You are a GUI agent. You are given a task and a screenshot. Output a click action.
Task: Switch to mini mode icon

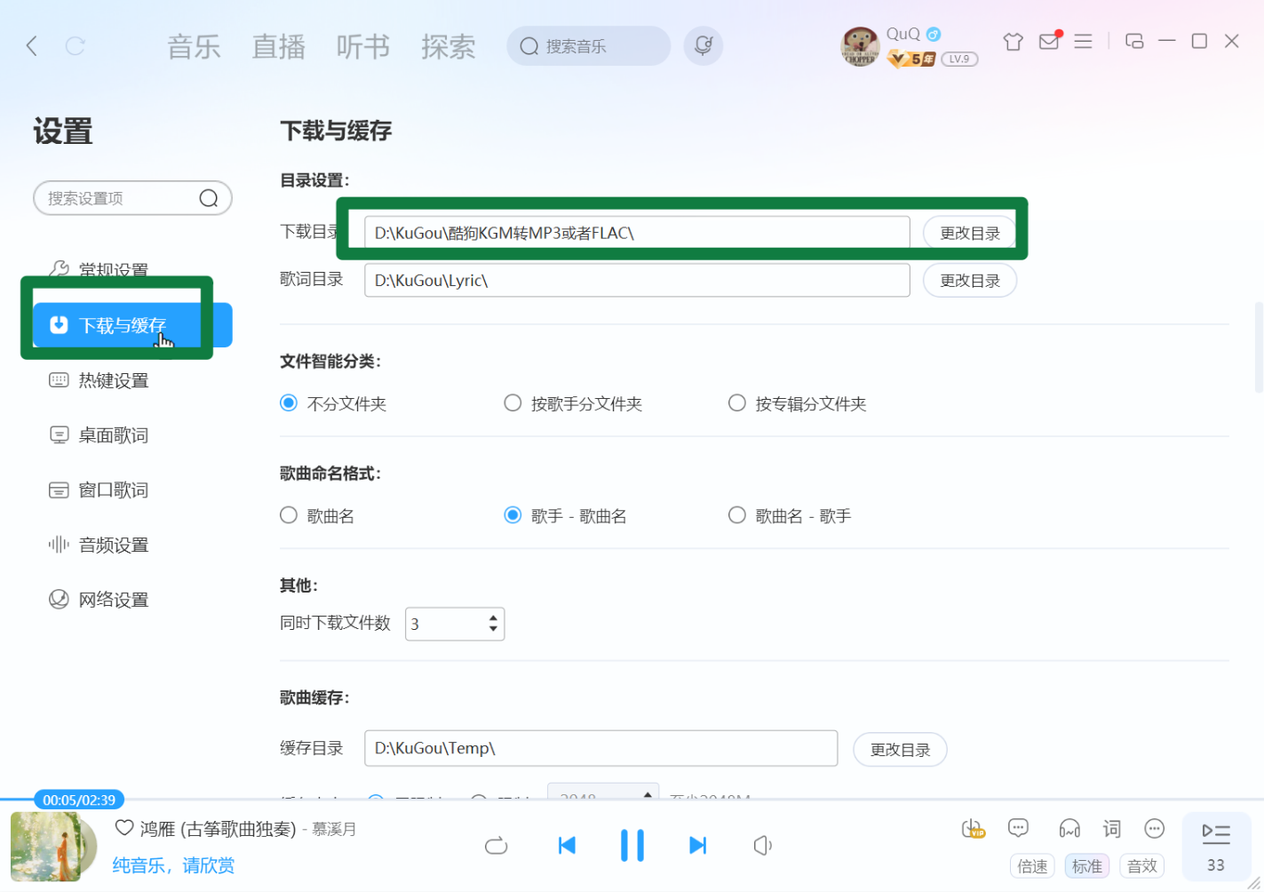click(1134, 41)
